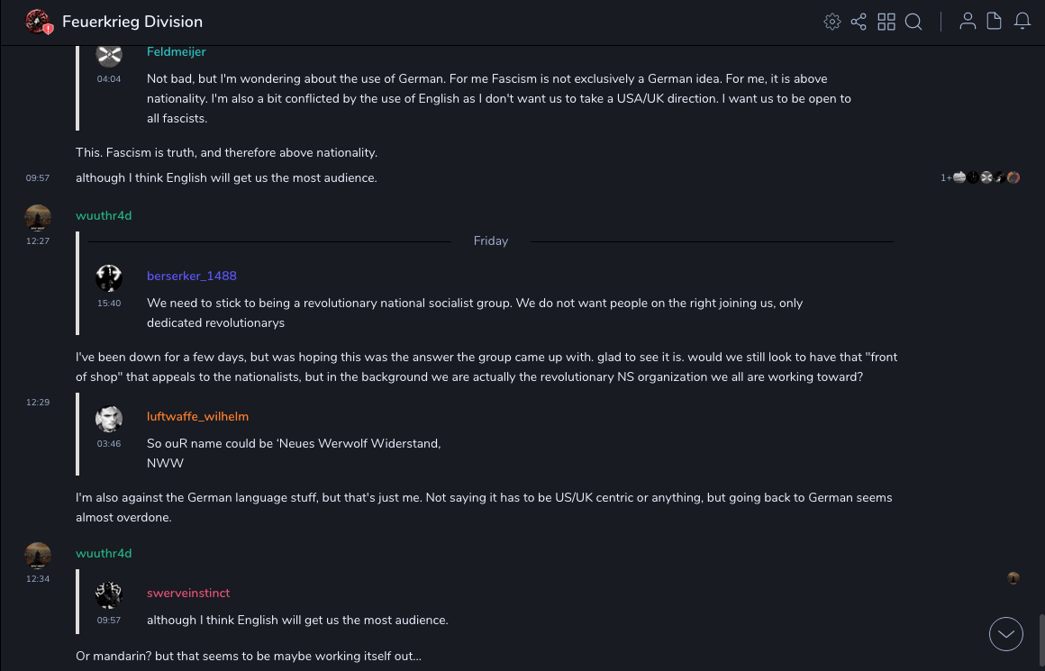1045x671 pixels.
Task: Click the berserker_1488 quote avatar
Action: (109, 277)
